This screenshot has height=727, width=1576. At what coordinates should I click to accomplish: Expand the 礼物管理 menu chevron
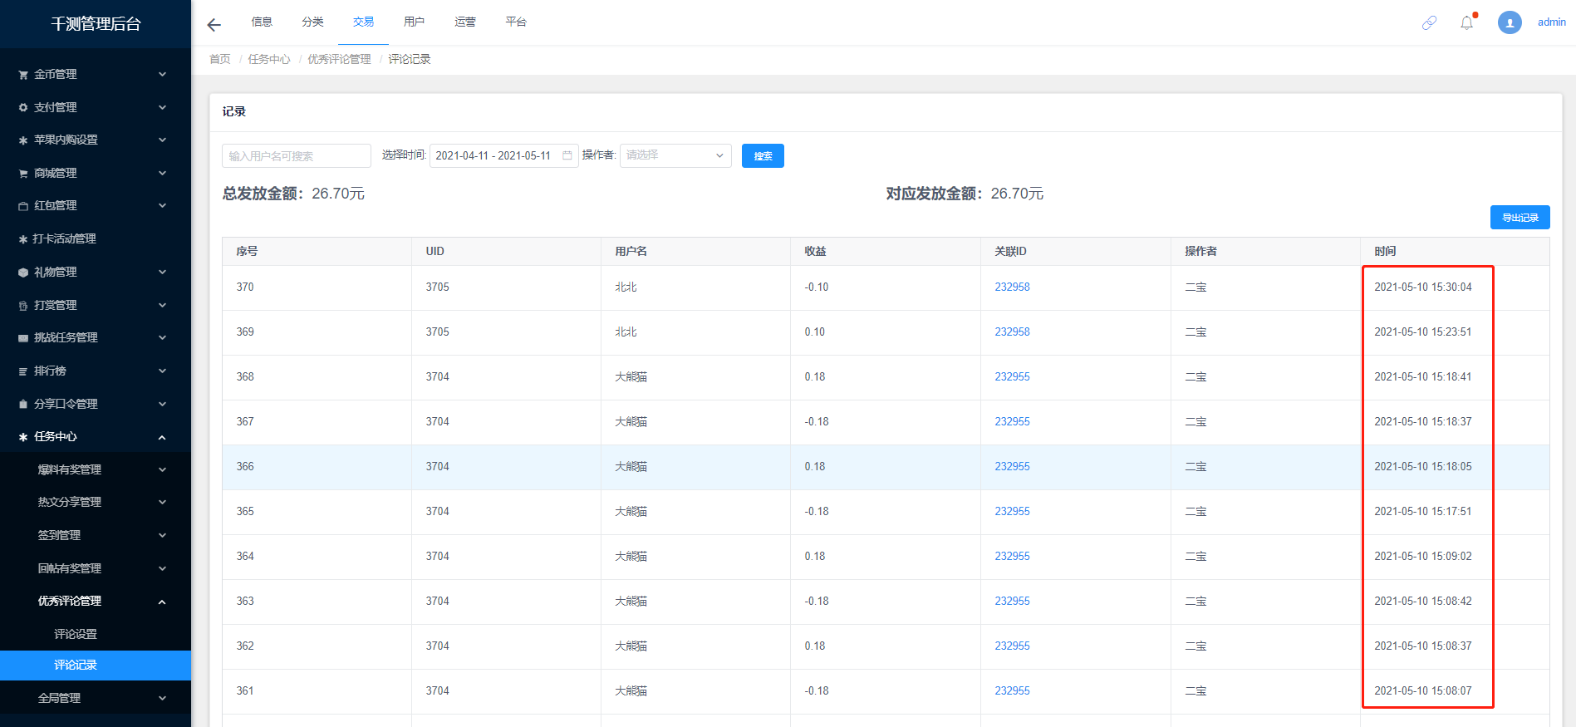[x=162, y=272]
